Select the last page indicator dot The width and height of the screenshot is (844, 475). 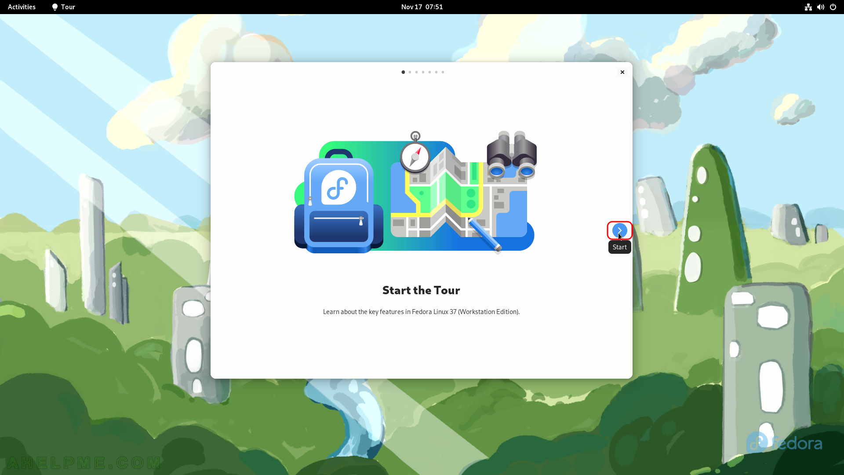[x=443, y=72]
